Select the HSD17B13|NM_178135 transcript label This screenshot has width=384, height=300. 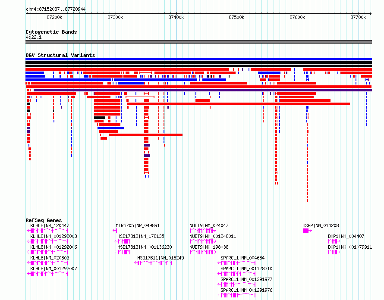coord(141,236)
